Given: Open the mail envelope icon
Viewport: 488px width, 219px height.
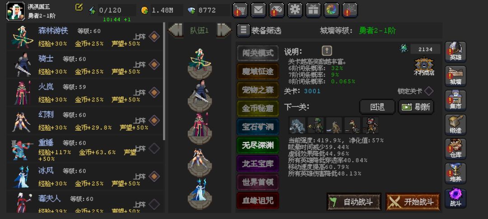Looking at the screenshot, I should pyautogui.click(x=258, y=10).
